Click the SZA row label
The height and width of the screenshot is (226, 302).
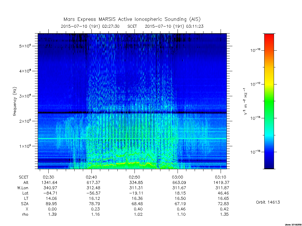pos(25,204)
